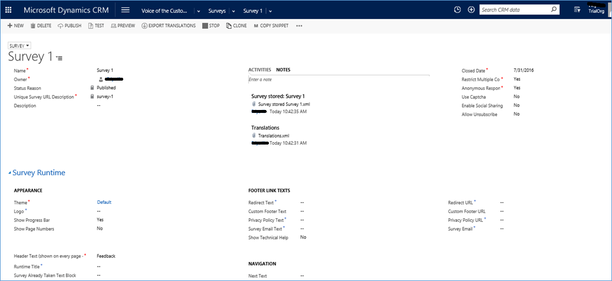Click PREVIEW command
This screenshot has height=281, width=612.
pos(123,26)
